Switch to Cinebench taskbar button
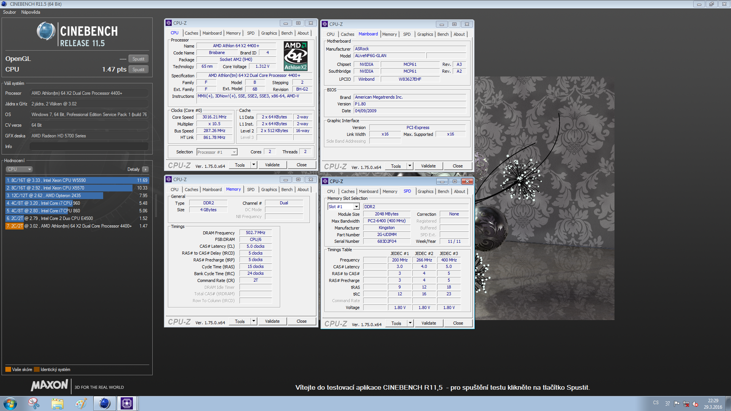The image size is (731, 411). click(x=104, y=403)
